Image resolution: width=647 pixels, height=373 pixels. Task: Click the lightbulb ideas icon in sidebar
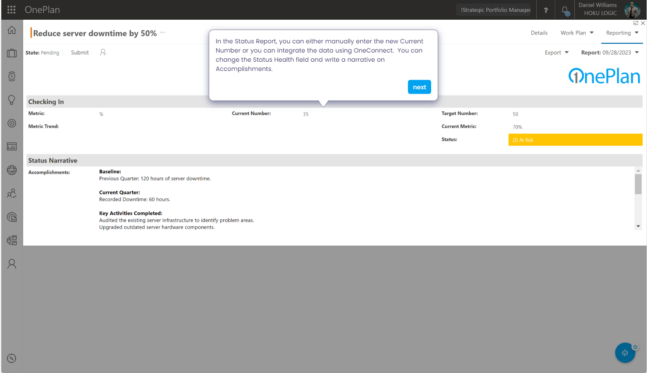[x=12, y=100]
